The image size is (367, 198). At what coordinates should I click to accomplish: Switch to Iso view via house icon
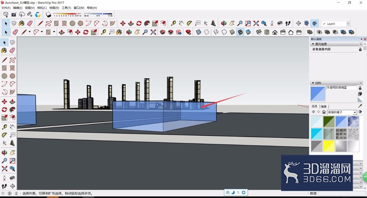point(259,32)
